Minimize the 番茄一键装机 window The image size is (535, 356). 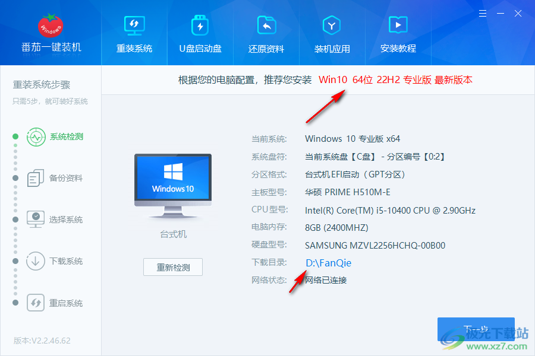(x=501, y=13)
